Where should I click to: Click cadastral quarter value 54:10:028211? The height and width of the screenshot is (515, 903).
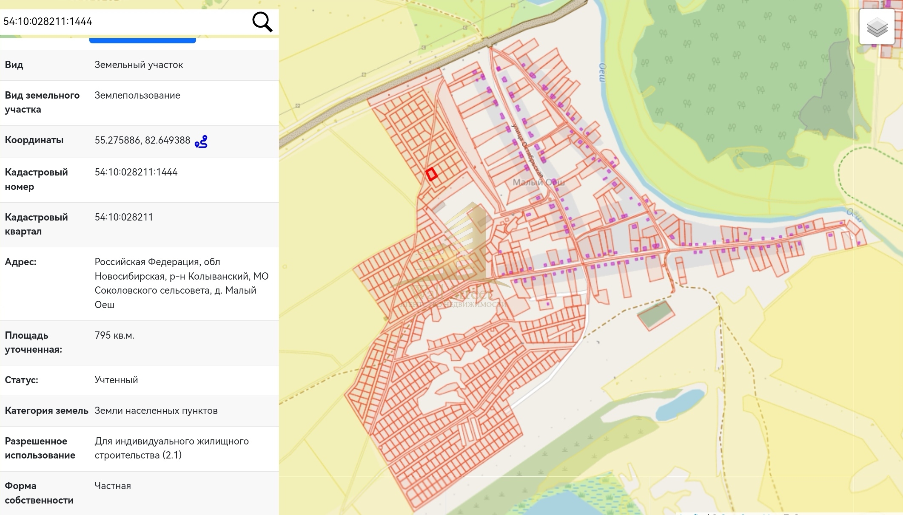[x=124, y=217]
